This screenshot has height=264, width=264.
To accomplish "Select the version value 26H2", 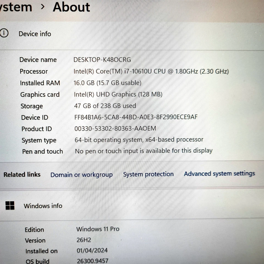I will click(x=84, y=240).
